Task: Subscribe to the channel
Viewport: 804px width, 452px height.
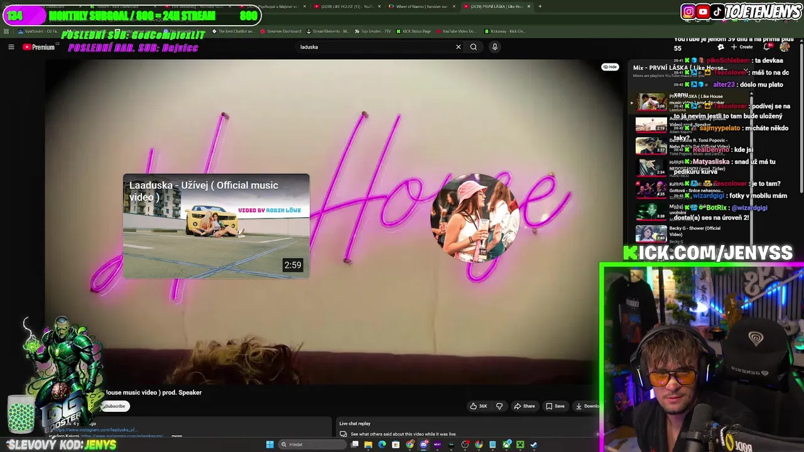Action: coord(115,406)
